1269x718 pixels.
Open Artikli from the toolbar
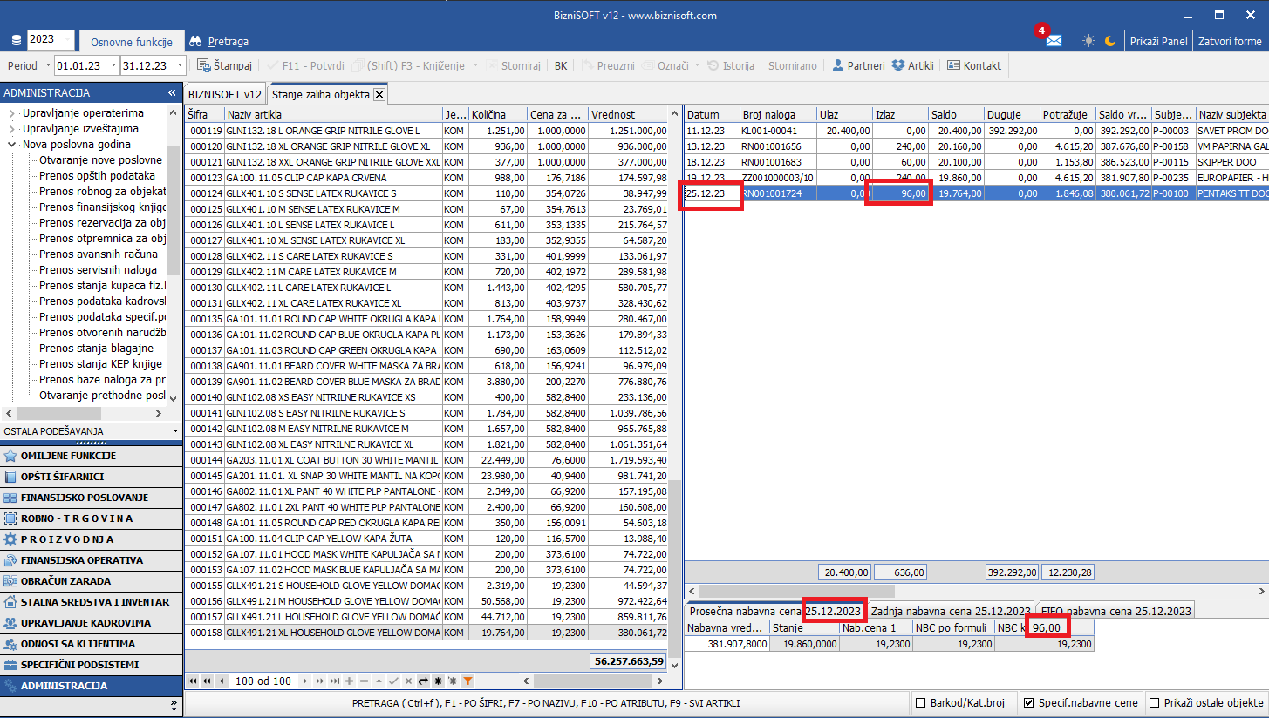(x=912, y=65)
